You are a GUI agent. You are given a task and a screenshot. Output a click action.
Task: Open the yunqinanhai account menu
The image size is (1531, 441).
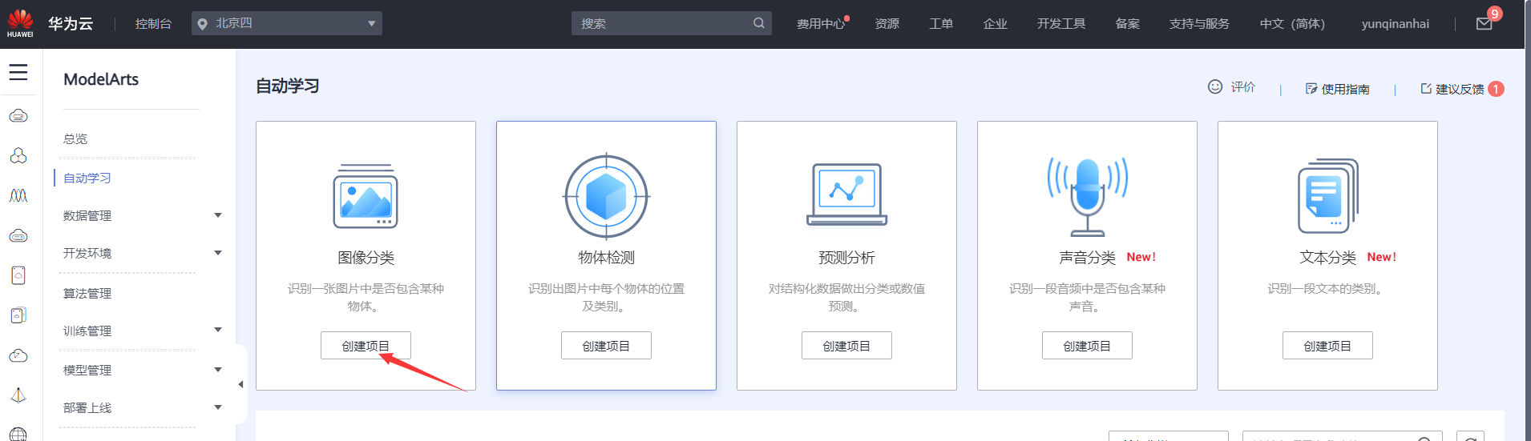pos(1395,24)
